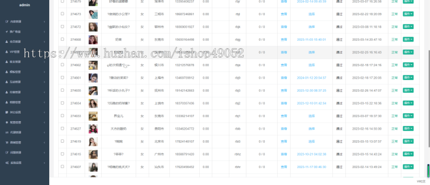430x185 pixels.
Task: Select the checkbox of row 274661
Action: tap(63, 77)
